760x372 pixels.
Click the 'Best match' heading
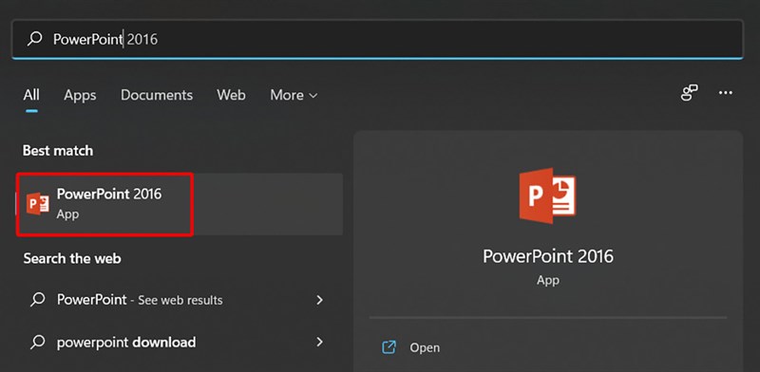pyautogui.click(x=58, y=151)
